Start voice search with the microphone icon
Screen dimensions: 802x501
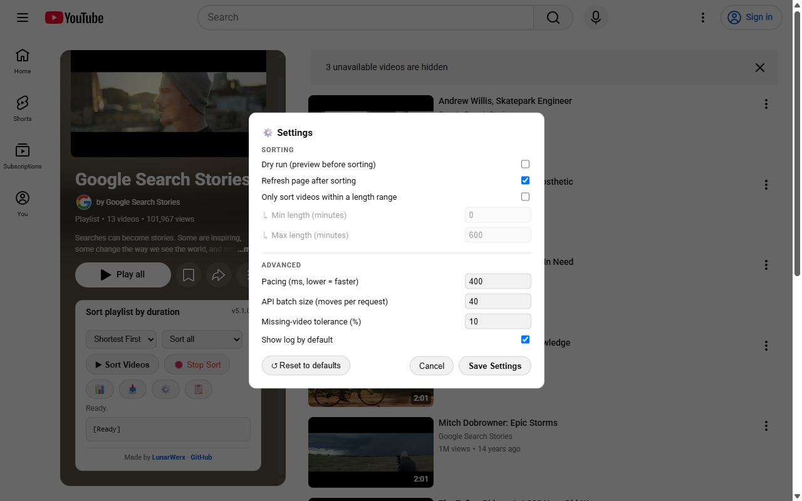596,18
